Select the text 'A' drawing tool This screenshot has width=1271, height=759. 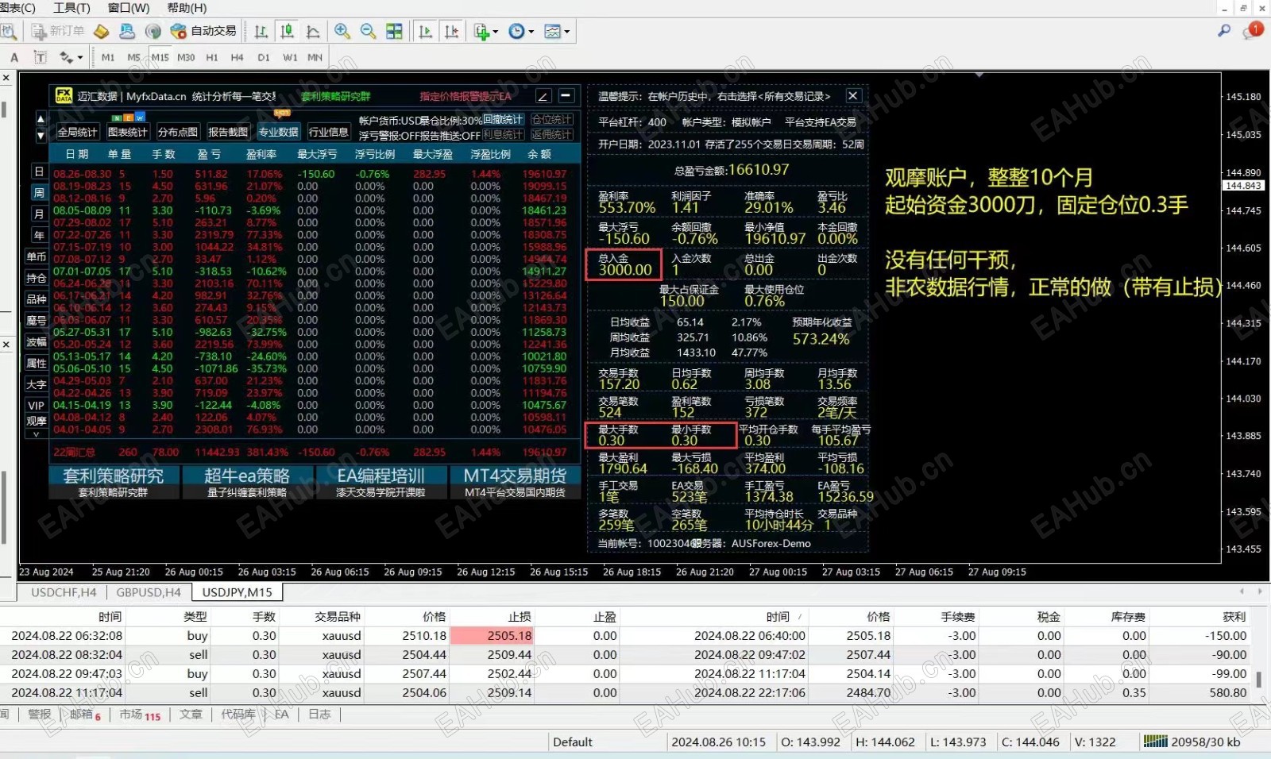(x=14, y=57)
